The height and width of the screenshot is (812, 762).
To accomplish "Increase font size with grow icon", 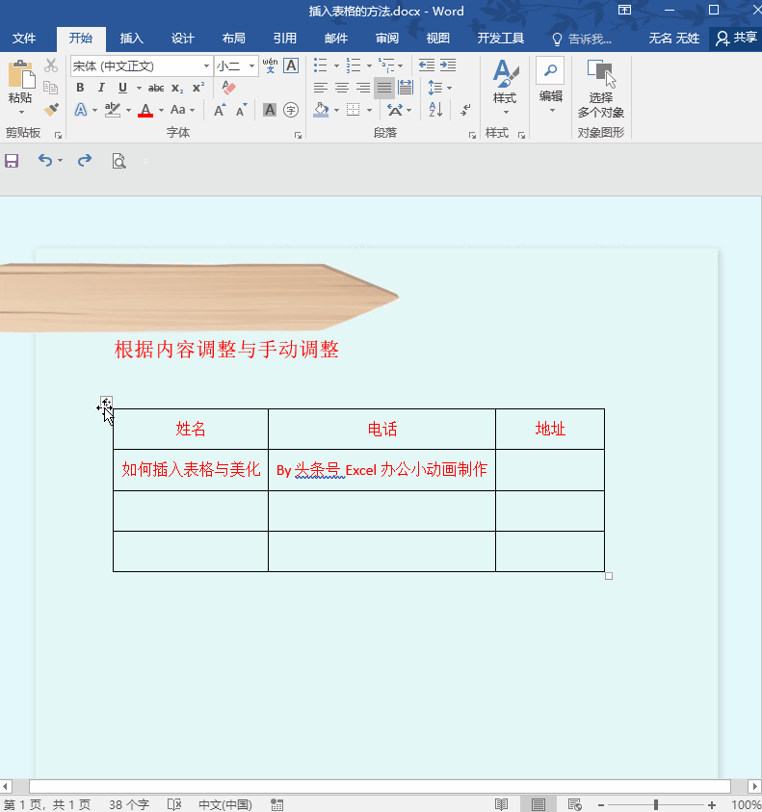I will tap(220, 110).
